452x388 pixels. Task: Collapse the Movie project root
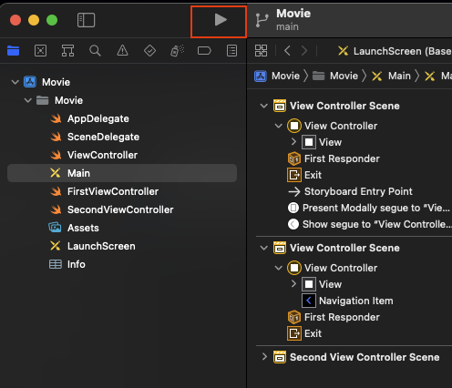coord(15,82)
